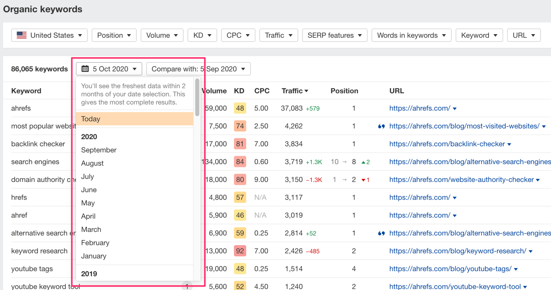Click the Traffic column sort arrow
551x290 pixels.
coord(307,91)
